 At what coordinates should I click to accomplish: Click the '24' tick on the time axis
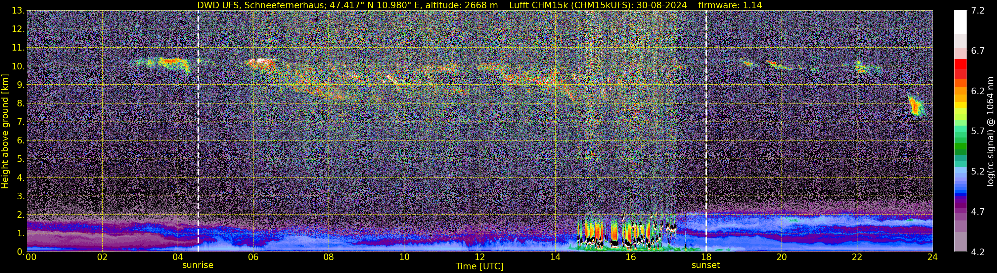(932, 257)
